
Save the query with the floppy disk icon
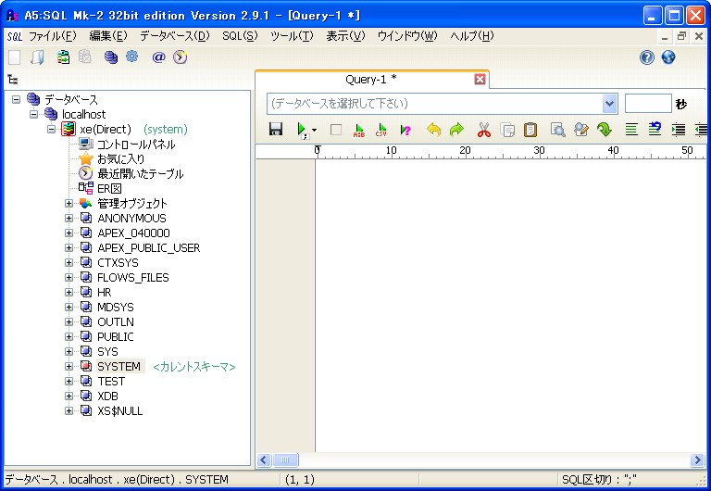click(x=276, y=130)
